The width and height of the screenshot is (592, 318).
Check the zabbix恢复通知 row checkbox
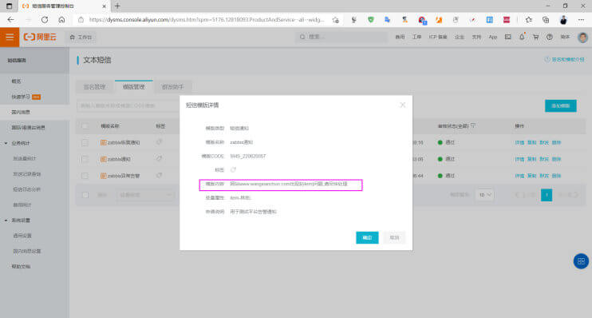click(85, 142)
